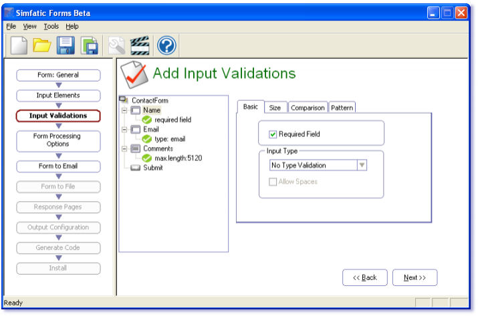Click the Save As toolbar icon
Screen dimensions: 478x316
click(90, 45)
